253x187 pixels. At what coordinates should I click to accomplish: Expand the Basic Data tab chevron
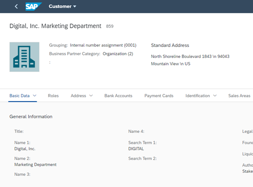point(34,96)
